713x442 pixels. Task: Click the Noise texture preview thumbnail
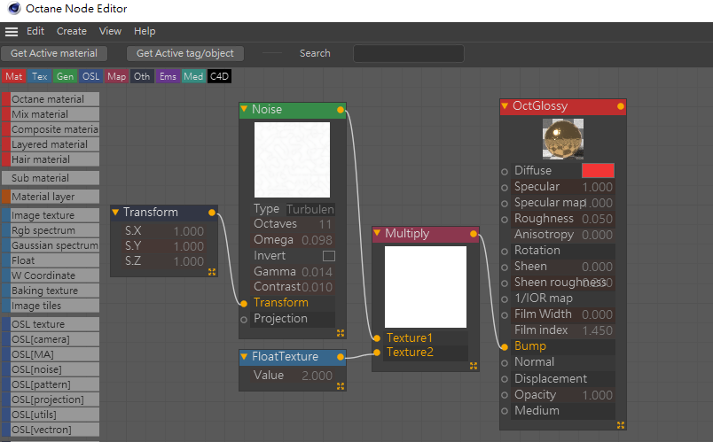point(292,160)
